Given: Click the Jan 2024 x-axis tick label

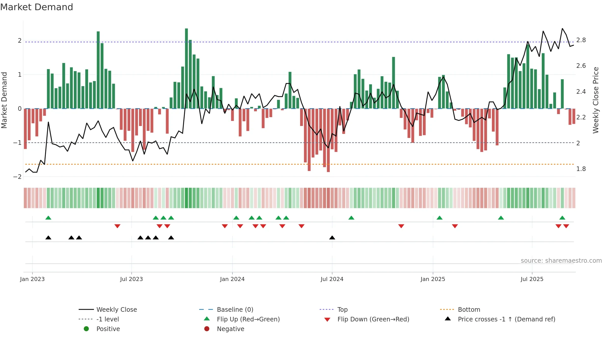Looking at the screenshot, I should 232,279.
